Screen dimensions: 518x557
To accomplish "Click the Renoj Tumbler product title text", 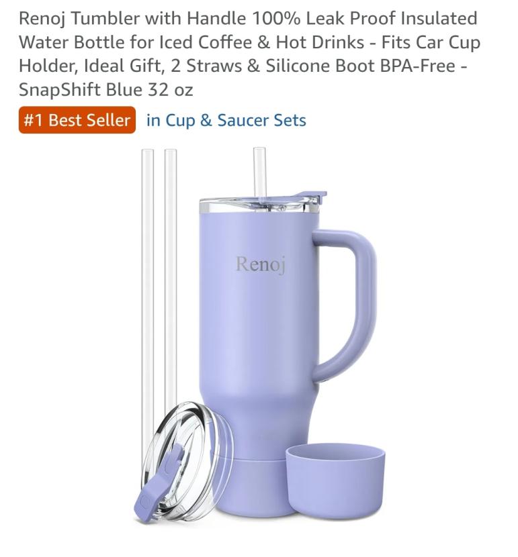I will 249,54.
